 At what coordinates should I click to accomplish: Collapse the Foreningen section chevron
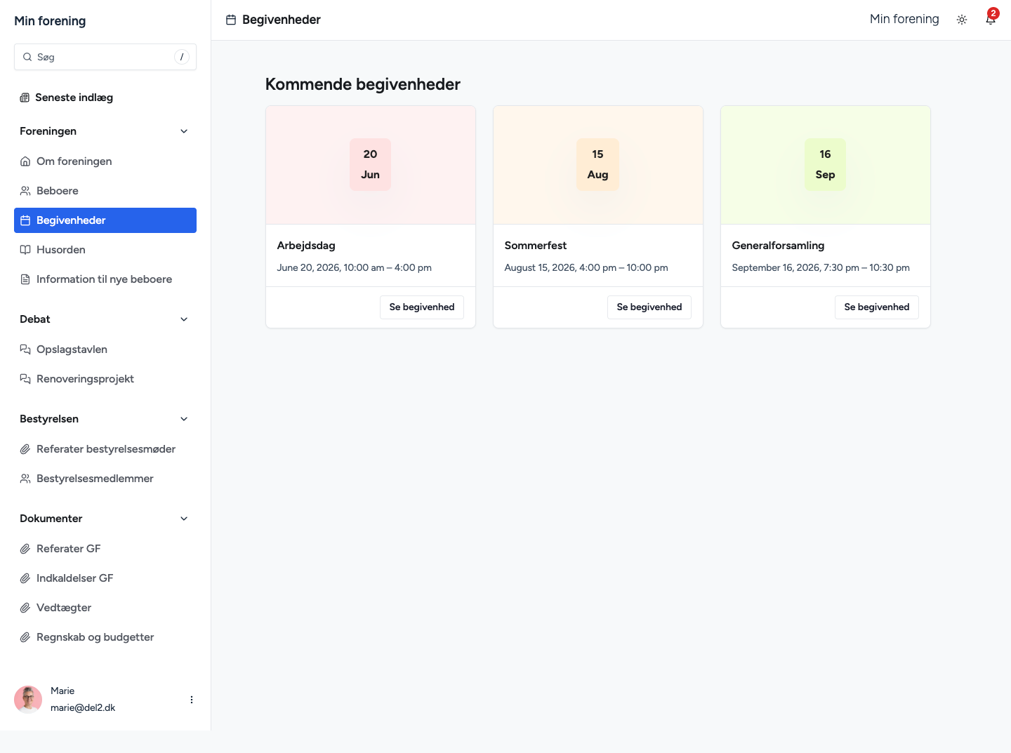click(x=184, y=131)
